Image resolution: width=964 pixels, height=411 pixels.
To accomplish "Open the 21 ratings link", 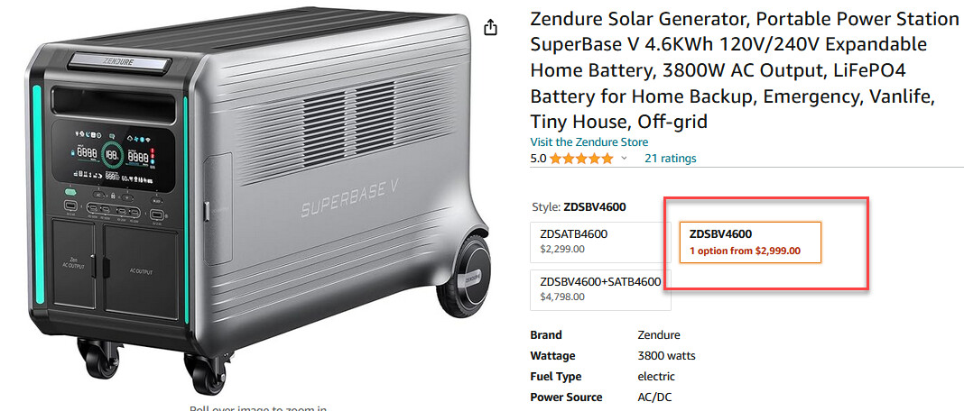I will pos(670,159).
